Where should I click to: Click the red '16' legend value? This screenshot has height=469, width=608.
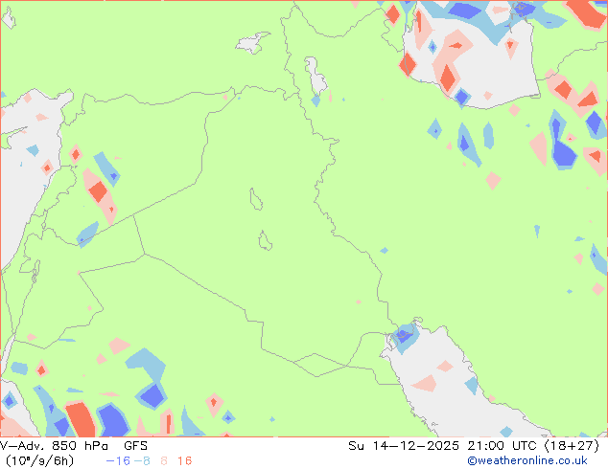184,461
